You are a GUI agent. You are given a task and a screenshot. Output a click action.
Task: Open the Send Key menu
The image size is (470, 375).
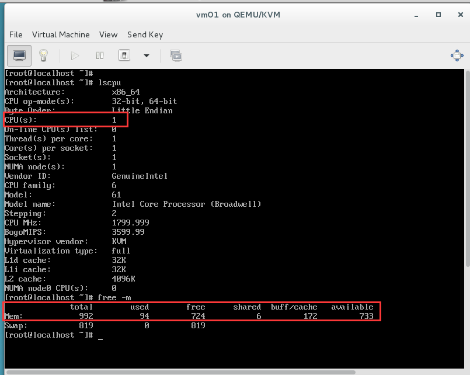[145, 34]
